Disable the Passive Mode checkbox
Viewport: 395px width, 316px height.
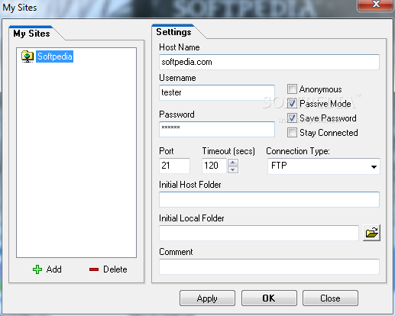(292, 104)
